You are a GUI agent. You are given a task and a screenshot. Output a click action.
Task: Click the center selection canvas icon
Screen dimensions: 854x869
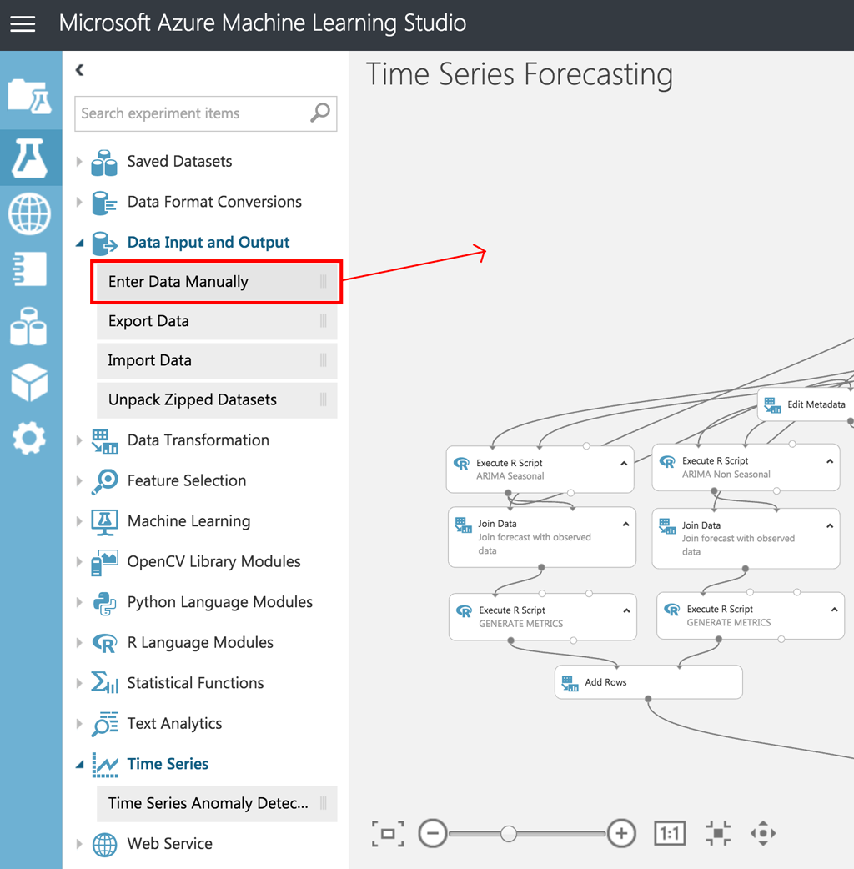718,833
